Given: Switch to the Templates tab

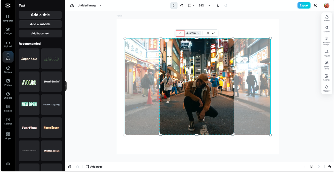Looking at the screenshot, I should coord(8,18).
